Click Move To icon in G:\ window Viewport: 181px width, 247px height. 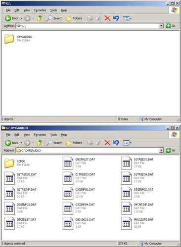90,18
